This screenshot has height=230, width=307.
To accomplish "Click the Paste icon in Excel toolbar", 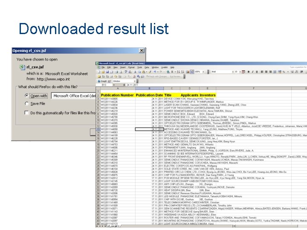I will [x=144, y=72].
